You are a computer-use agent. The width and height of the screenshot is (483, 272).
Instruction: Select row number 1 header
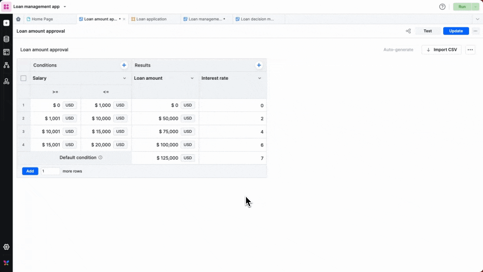(x=23, y=105)
